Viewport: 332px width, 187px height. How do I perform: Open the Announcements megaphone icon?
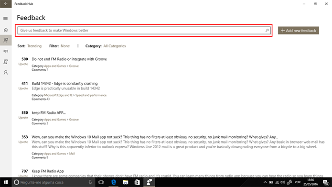[6, 51]
